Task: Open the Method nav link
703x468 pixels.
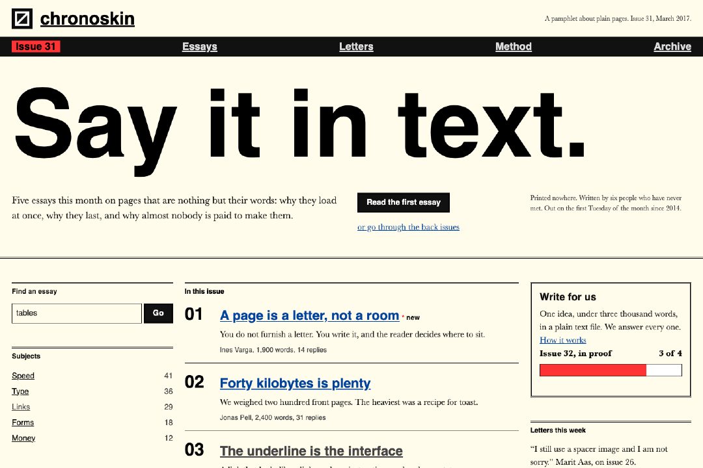Action: 514,47
